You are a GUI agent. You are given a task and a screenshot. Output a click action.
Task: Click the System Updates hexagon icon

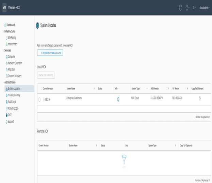37,25
